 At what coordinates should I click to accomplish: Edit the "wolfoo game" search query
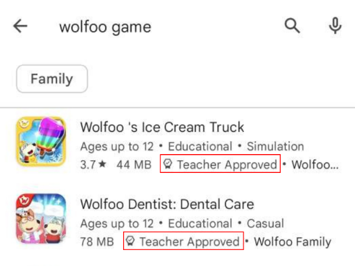pos(105,27)
